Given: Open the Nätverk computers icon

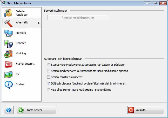Looking at the screenshot, I should (x=9, y=33).
